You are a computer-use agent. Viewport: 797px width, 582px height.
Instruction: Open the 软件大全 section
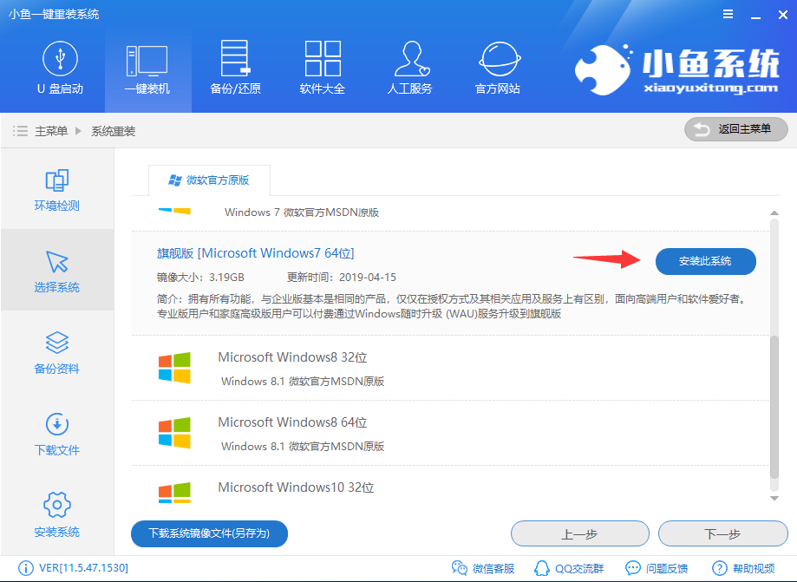coord(323,69)
